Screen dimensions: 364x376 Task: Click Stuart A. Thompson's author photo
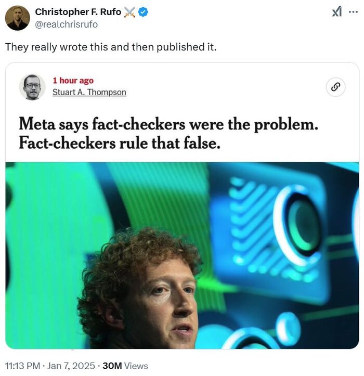pyautogui.click(x=32, y=87)
